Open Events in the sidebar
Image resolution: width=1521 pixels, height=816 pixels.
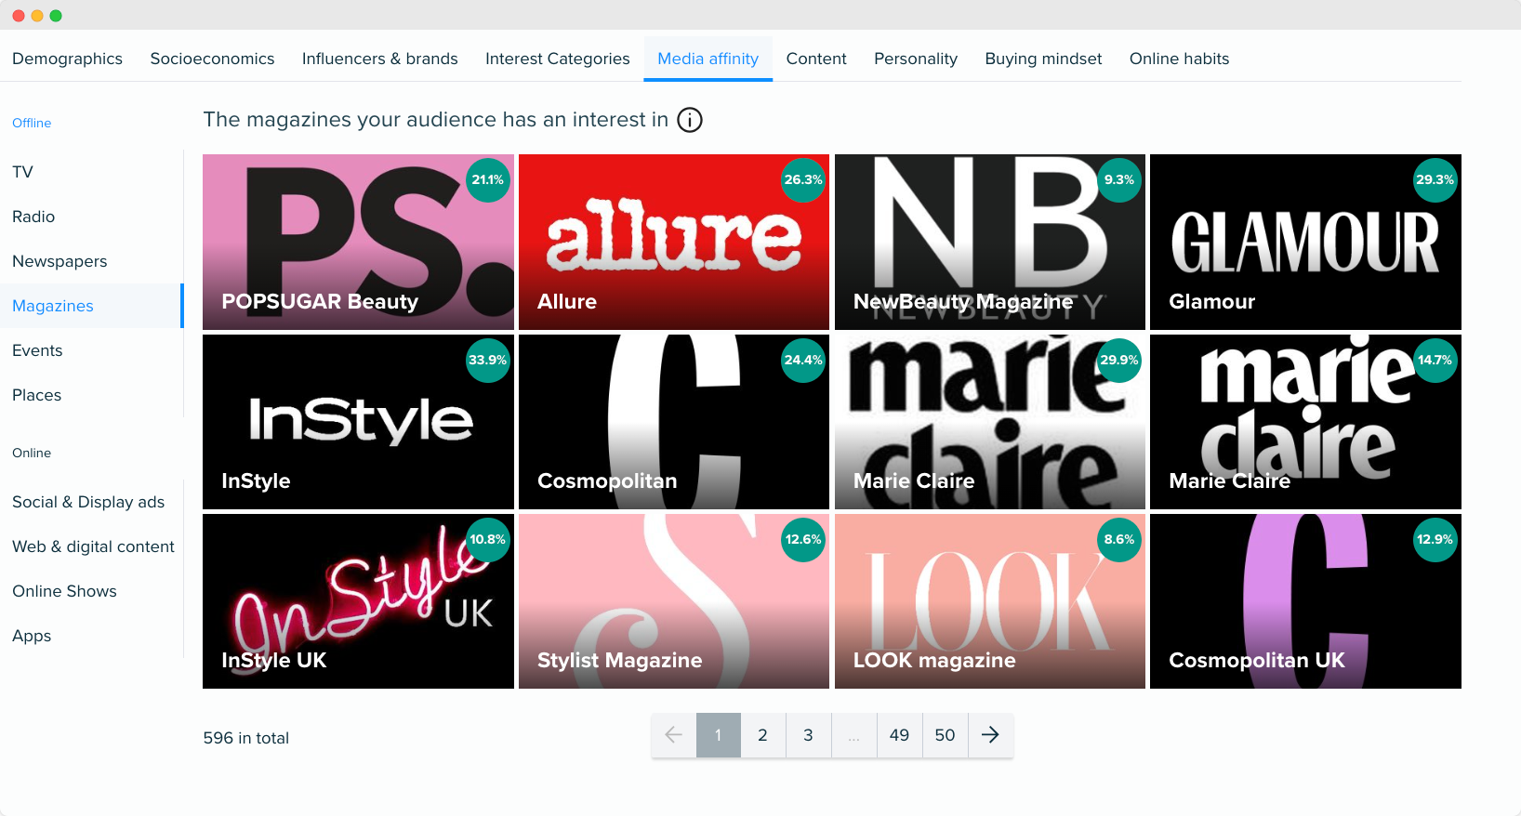91,350
